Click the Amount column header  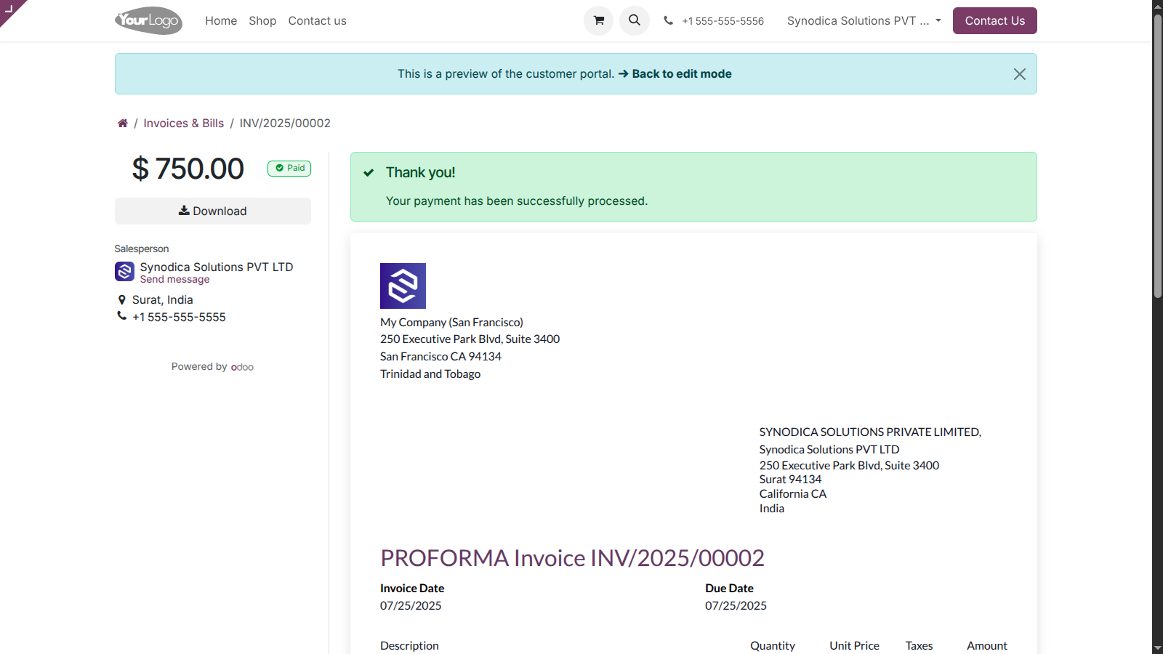click(x=986, y=645)
